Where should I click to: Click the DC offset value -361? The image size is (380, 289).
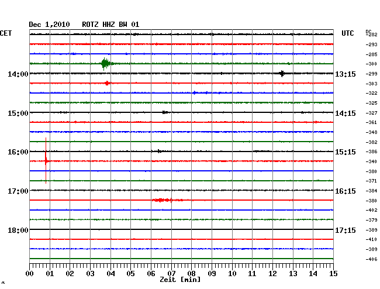[x=371, y=122]
